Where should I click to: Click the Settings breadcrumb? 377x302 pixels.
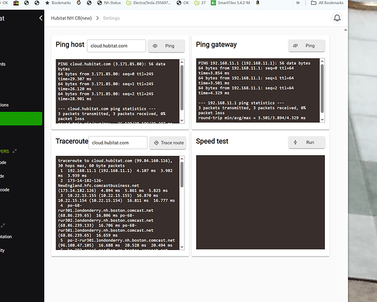(x=111, y=18)
